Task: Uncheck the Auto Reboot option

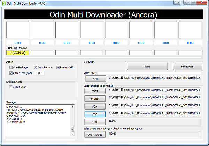Action: (36, 67)
